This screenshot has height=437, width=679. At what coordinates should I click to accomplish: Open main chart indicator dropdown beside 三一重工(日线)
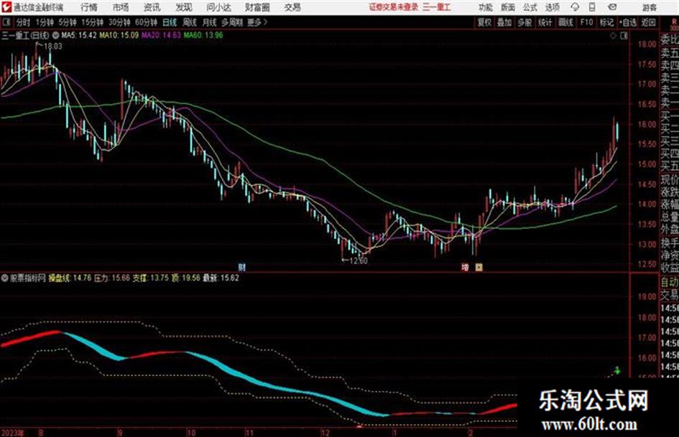tap(55, 35)
